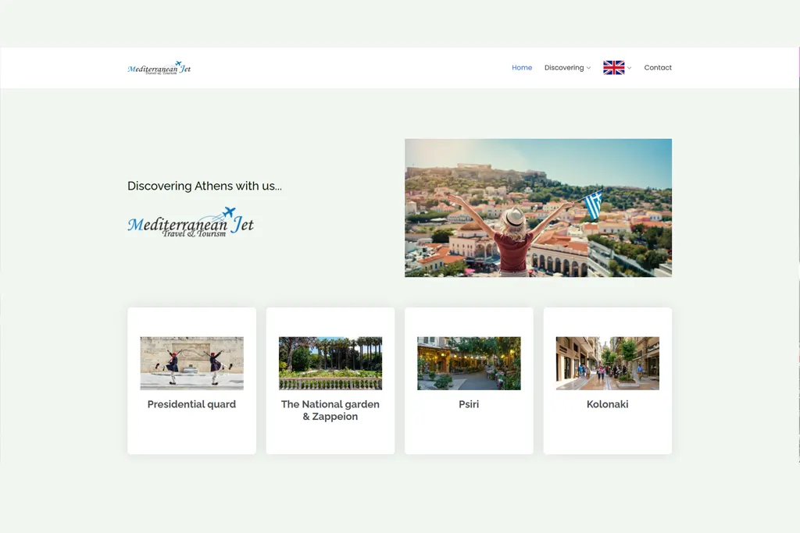Click the Presidential quard title link
Screen dimensions: 800x533
191,404
